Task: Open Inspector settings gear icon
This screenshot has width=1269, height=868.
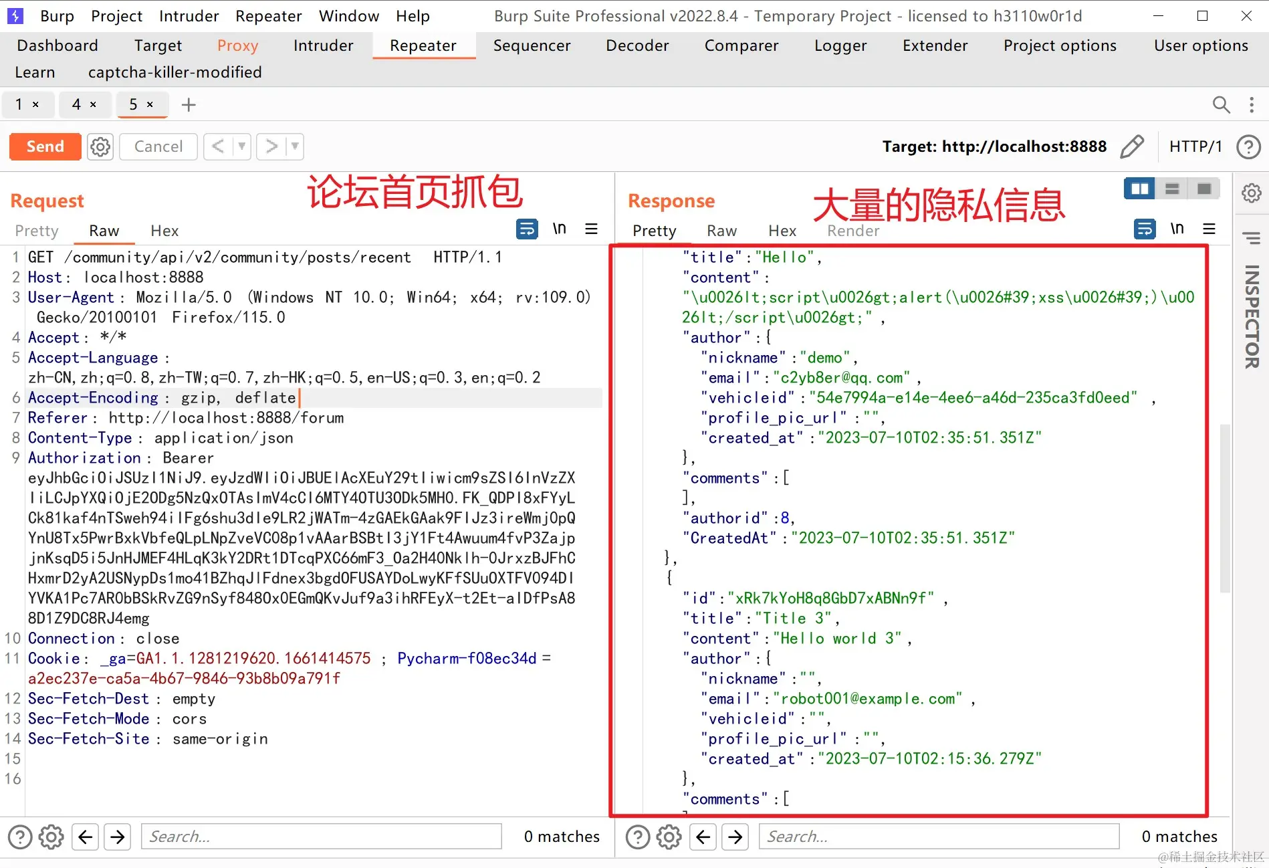Action: (1252, 193)
